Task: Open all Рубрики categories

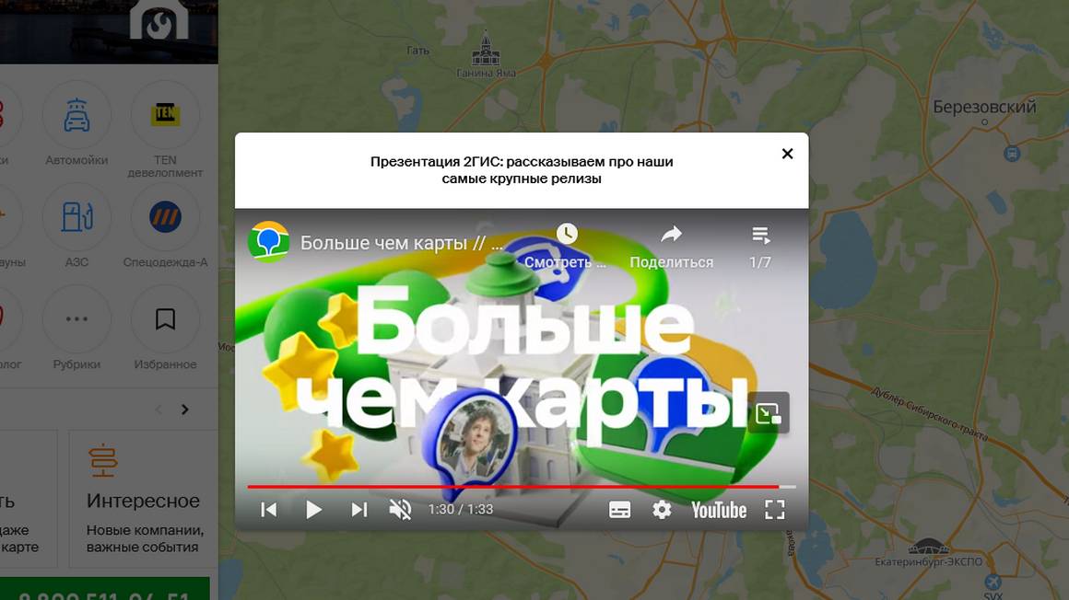Action: pos(76,320)
